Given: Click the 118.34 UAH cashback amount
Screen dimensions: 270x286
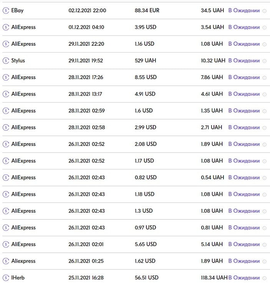Looking at the screenshot, I should coord(214,278).
